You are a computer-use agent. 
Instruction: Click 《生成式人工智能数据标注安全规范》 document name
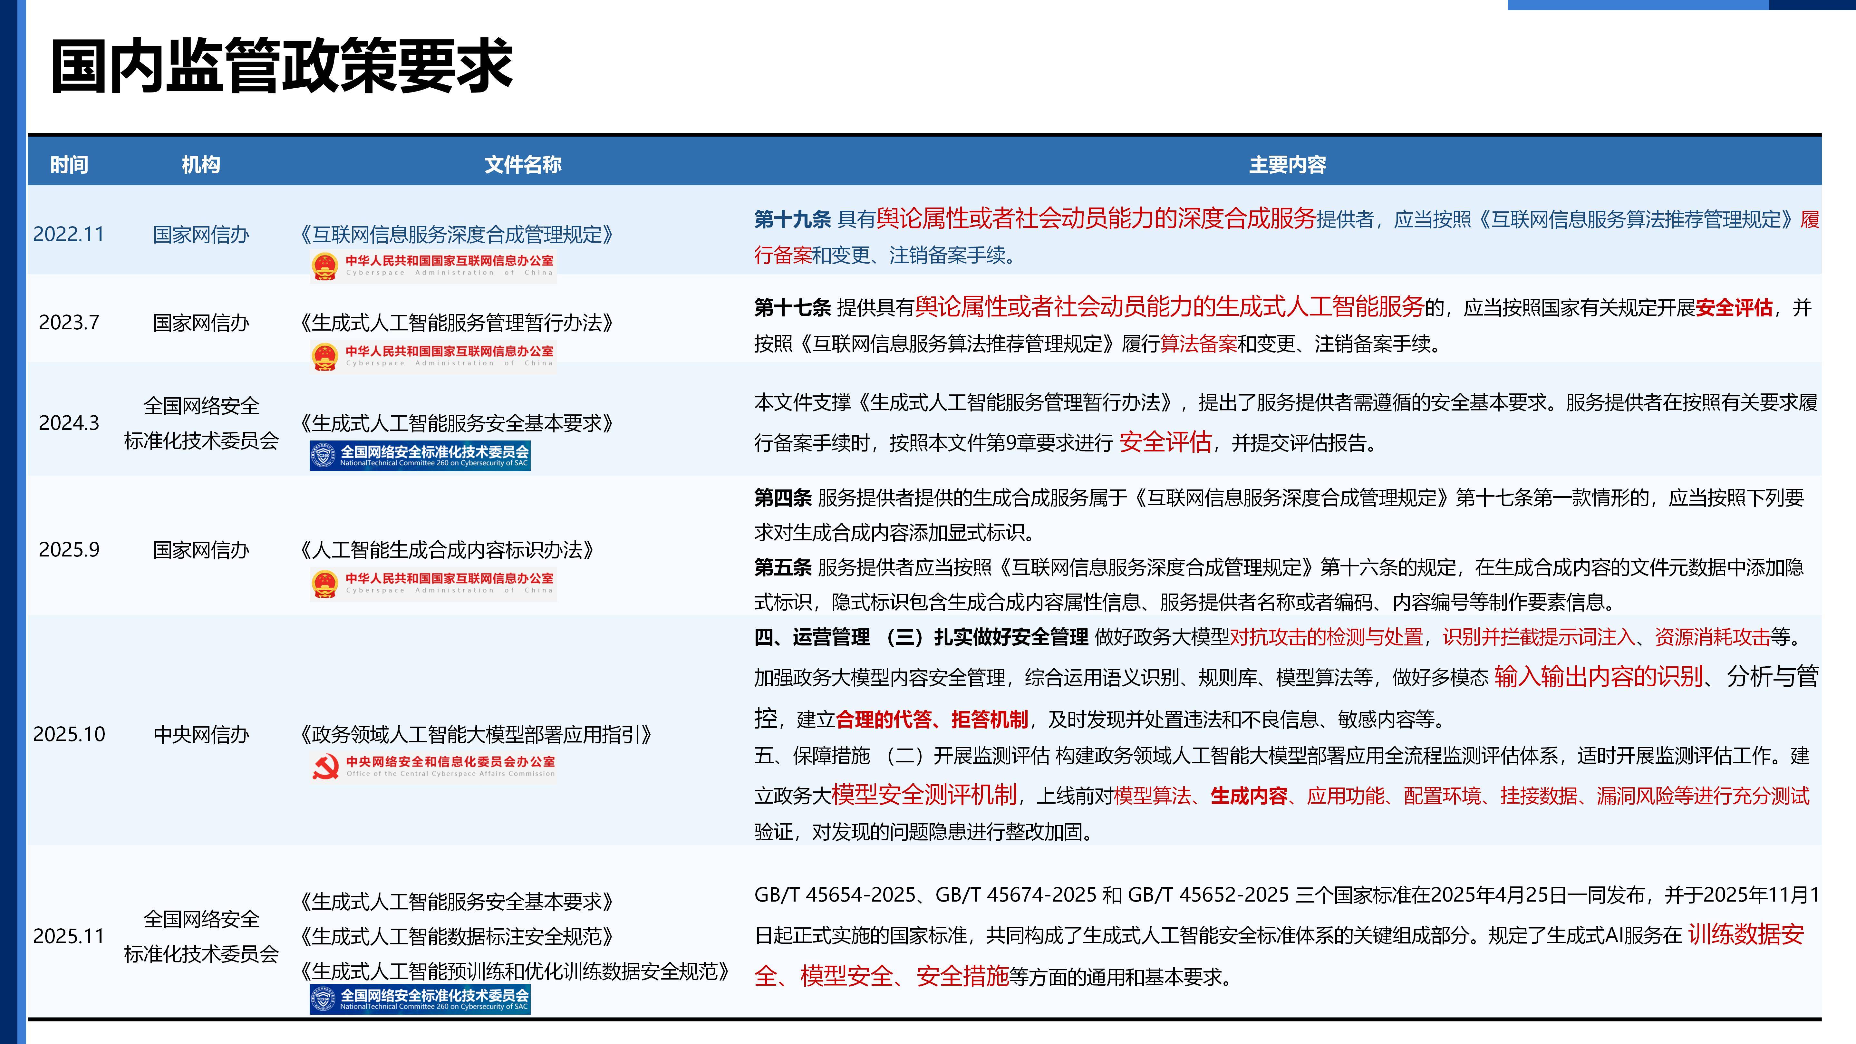pyautogui.click(x=457, y=936)
